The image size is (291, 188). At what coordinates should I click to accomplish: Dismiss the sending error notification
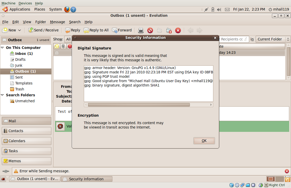287,171
